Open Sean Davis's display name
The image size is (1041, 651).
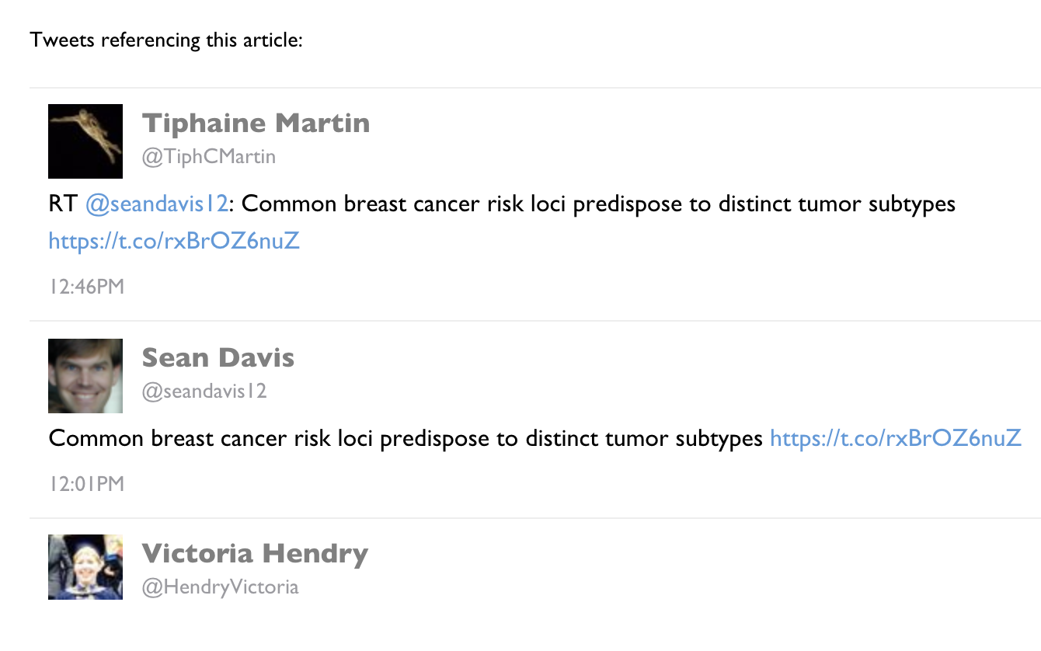pos(218,357)
